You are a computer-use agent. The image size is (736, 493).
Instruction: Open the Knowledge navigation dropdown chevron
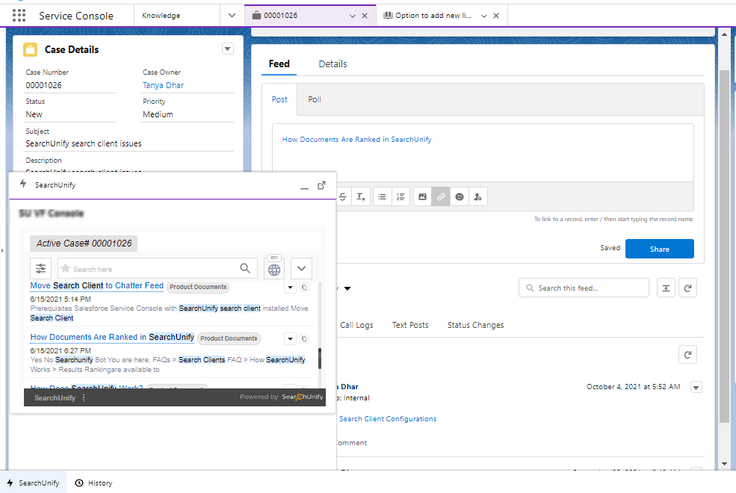coord(232,15)
